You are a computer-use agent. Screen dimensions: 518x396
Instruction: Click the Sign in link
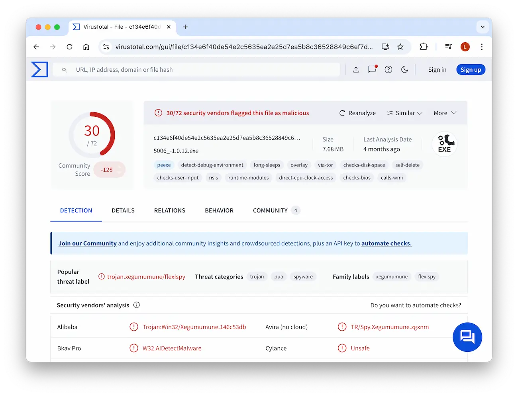pos(437,70)
